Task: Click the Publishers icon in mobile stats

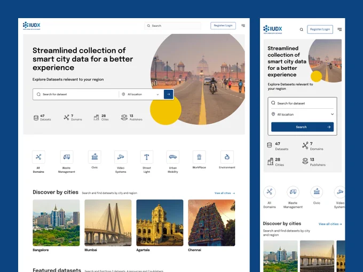Action: click(x=305, y=161)
